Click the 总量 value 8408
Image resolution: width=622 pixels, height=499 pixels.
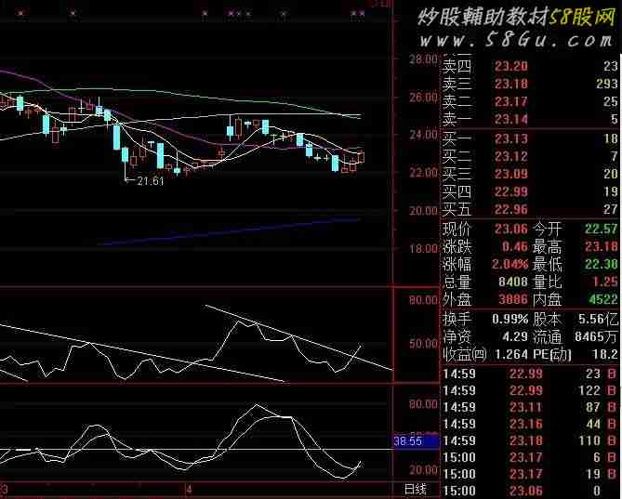click(x=513, y=282)
